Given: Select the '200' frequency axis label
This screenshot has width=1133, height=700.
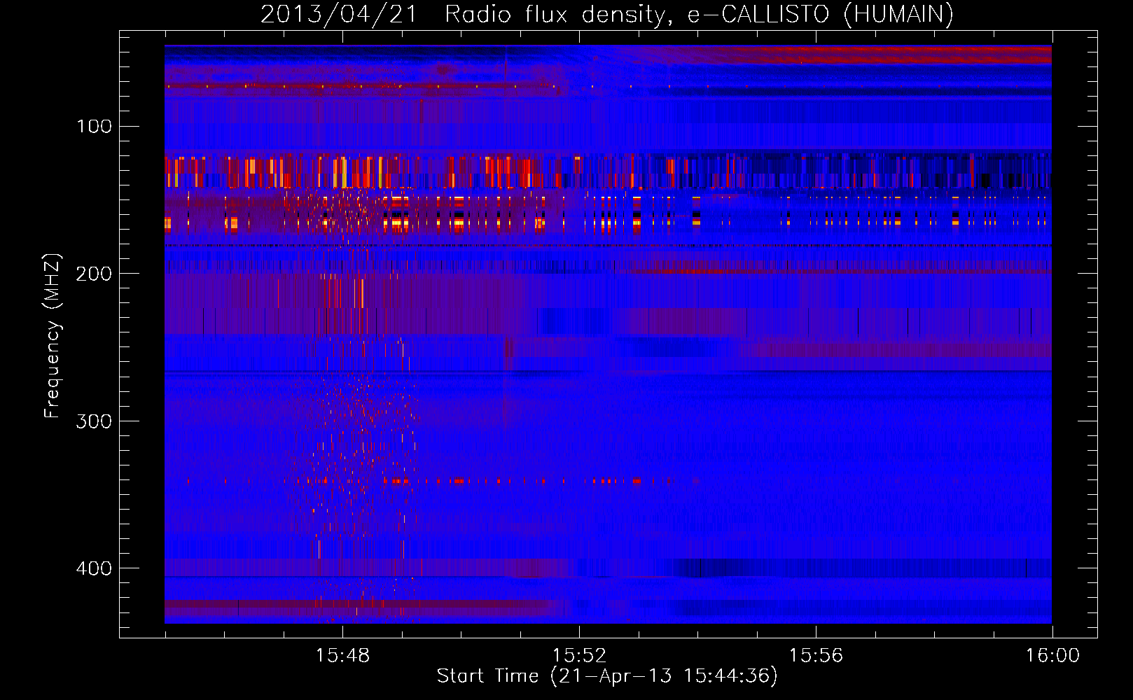Looking at the screenshot, I should click(95, 274).
